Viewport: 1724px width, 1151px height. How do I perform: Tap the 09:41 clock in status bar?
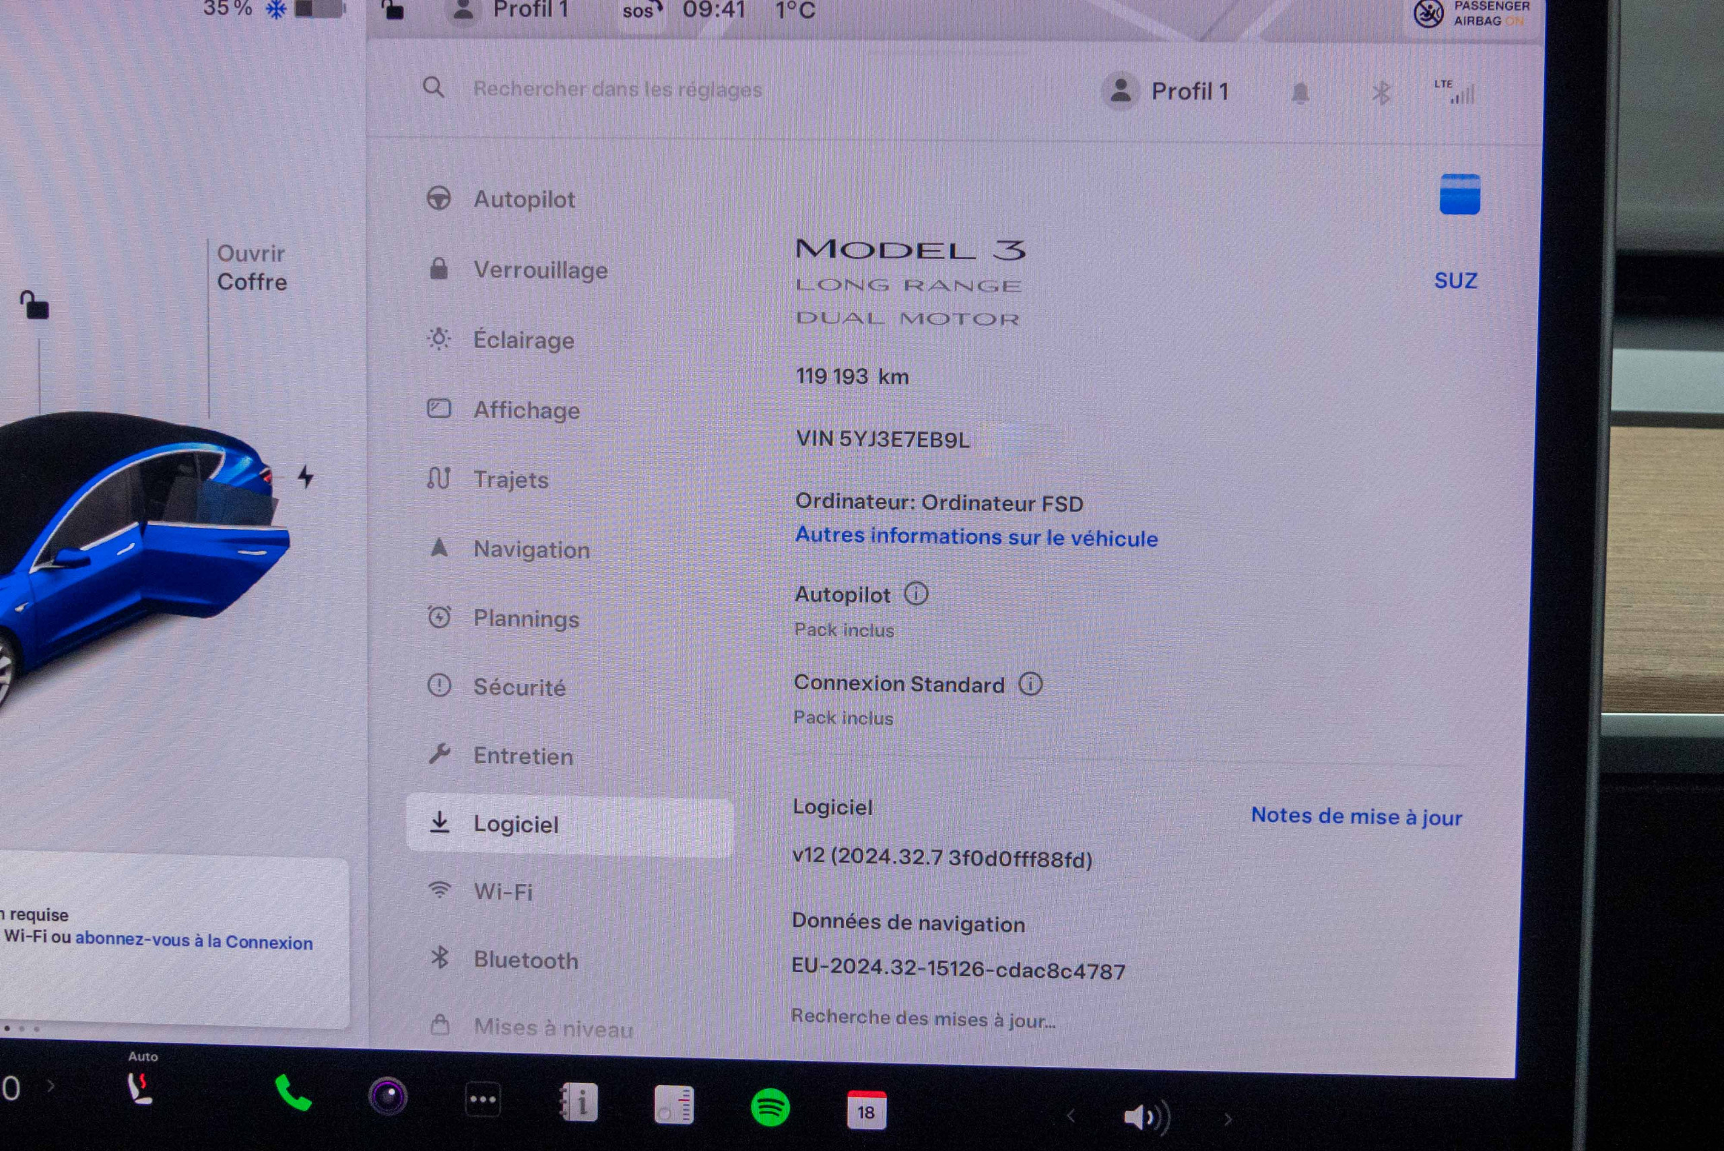tap(714, 9)
